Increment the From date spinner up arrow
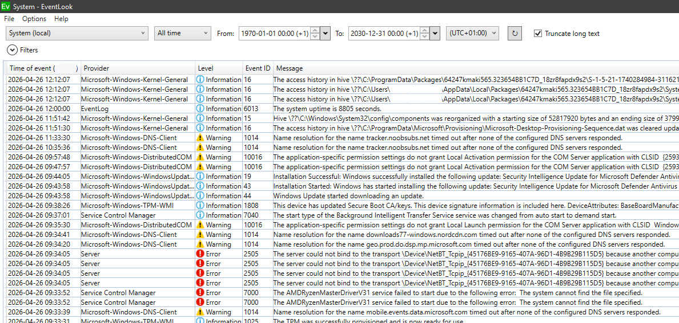Image resolution: width=679 pixels, height=323 pixels. [316, 30]
